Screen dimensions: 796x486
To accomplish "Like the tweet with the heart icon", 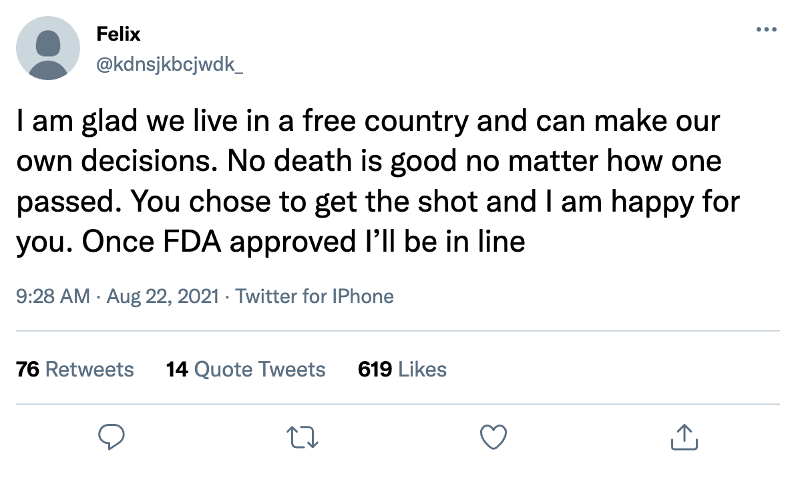I will pyautogui.click(x=493, y=437).
